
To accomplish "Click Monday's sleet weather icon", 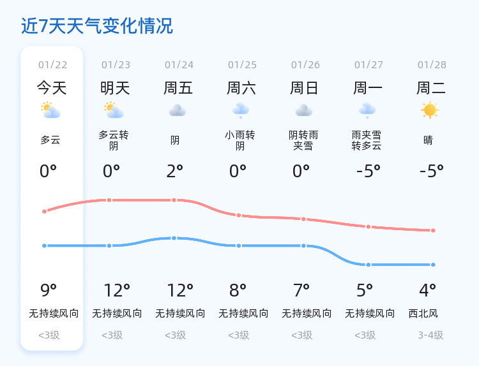I will (367, 111).
